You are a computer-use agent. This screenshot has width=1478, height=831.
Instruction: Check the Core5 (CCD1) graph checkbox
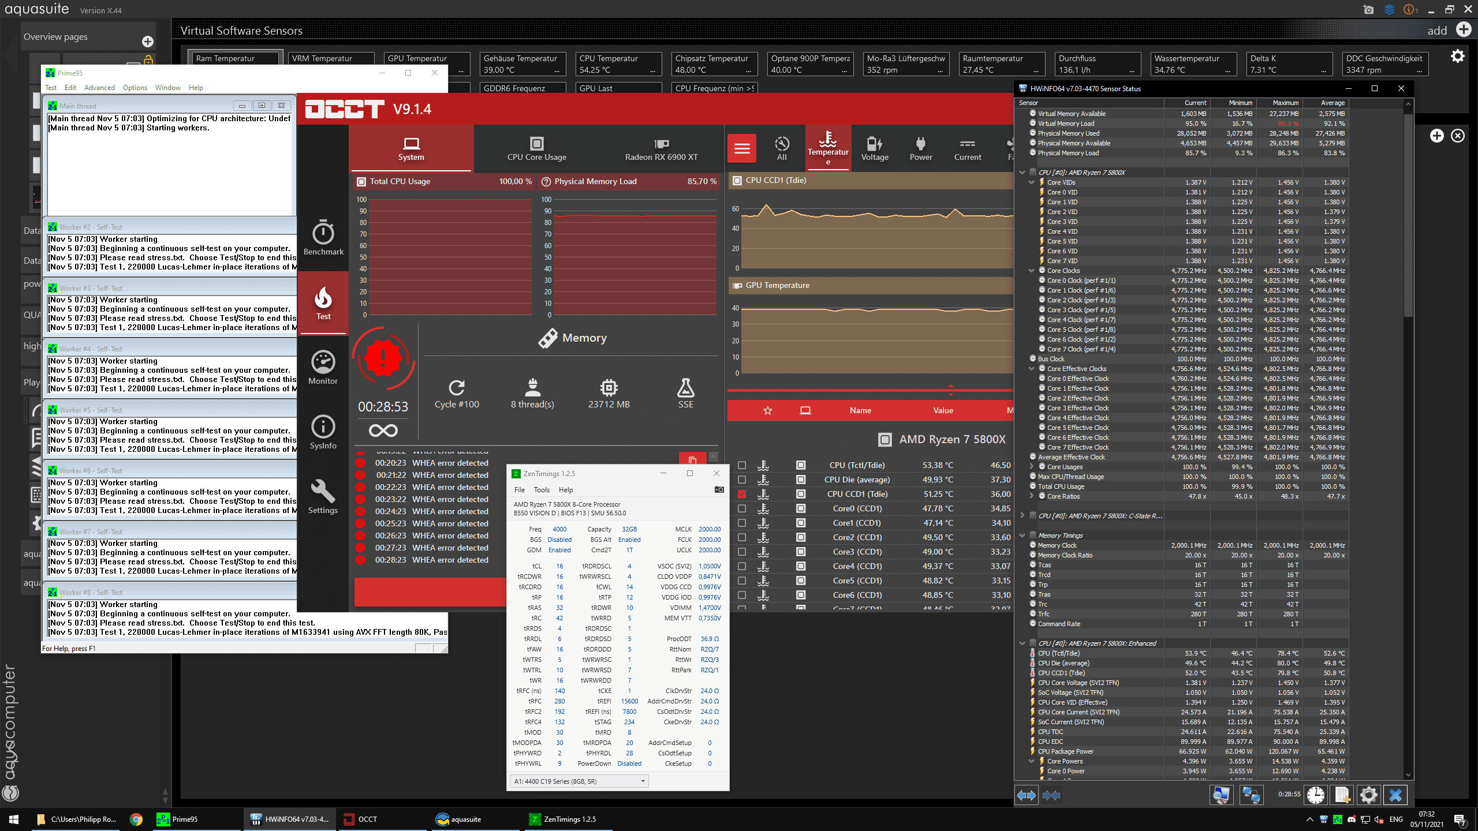pos(742,581)
